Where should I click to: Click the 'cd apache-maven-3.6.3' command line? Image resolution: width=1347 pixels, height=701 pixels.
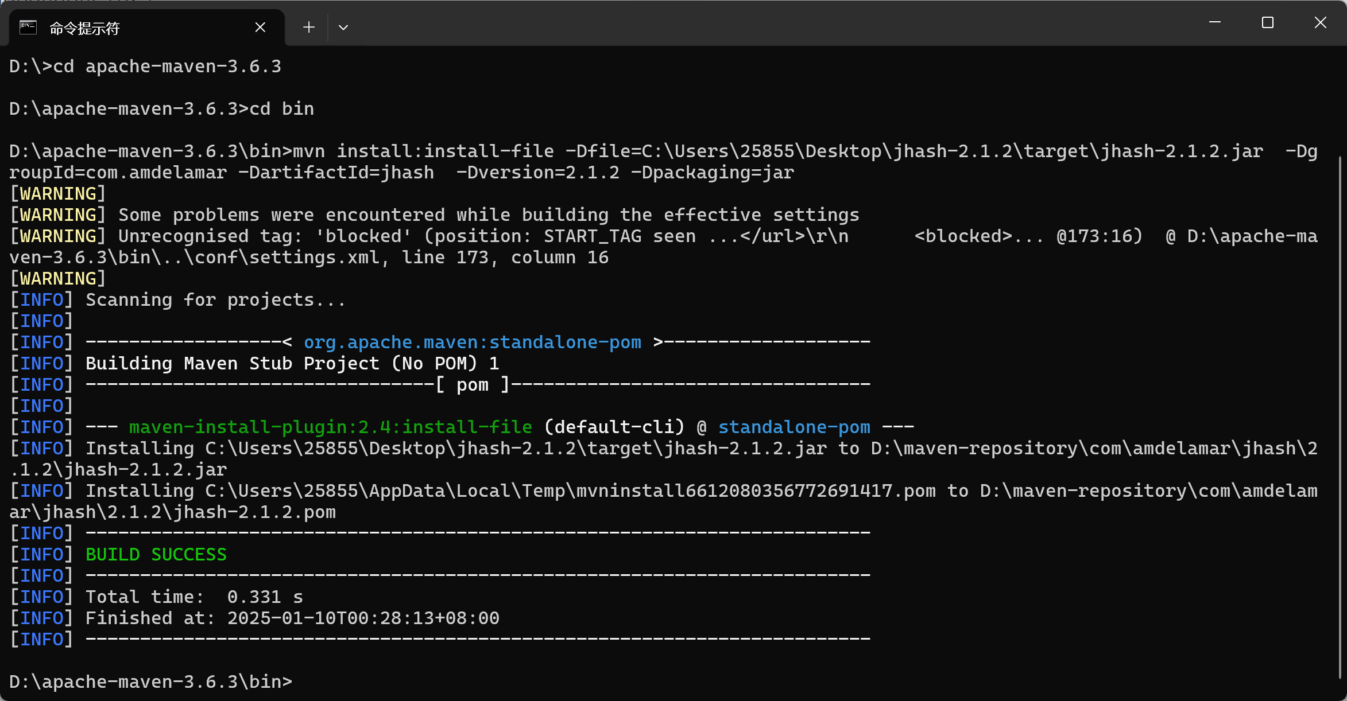(145, 67)
